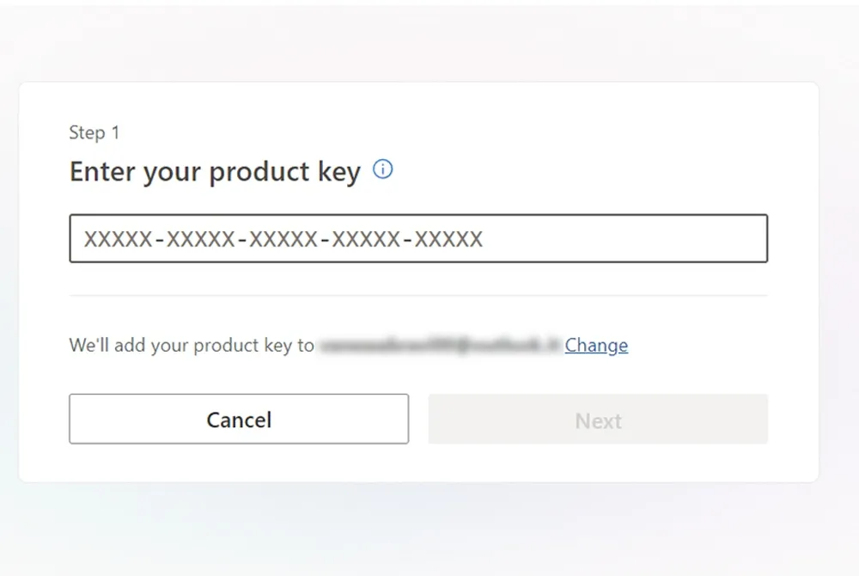Click the 'Enter your product key' heading
The height and width of the screenshot is (576, 859).
point(215,172)
